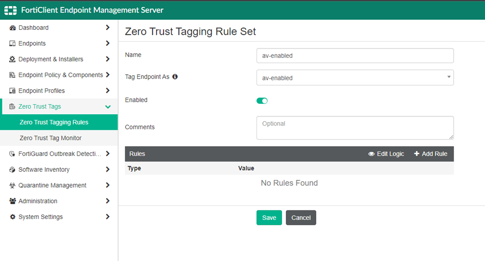Click the Edit Logic eye button
Screen dimensions: 485x261
(386, 154)
